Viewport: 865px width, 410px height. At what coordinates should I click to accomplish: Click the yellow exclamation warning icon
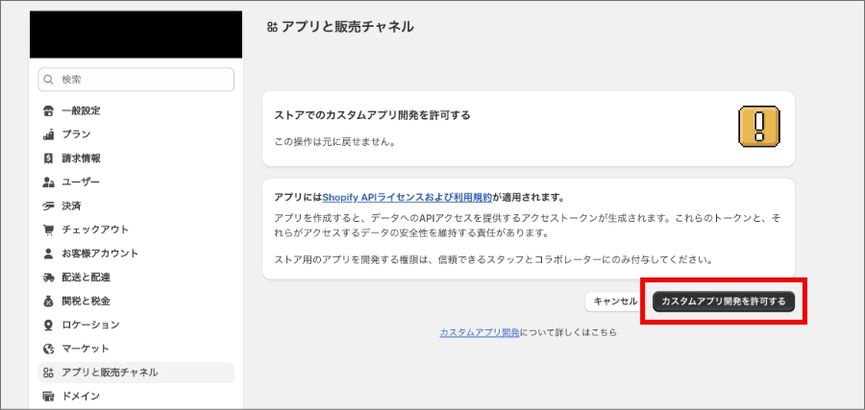coord(759,126)
